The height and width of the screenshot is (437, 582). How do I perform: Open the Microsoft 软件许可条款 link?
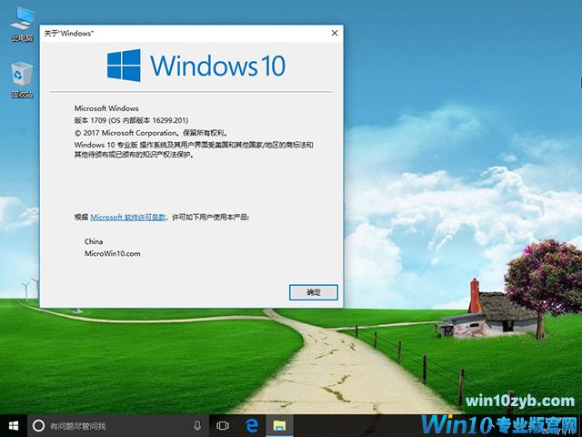pos(128,218)
